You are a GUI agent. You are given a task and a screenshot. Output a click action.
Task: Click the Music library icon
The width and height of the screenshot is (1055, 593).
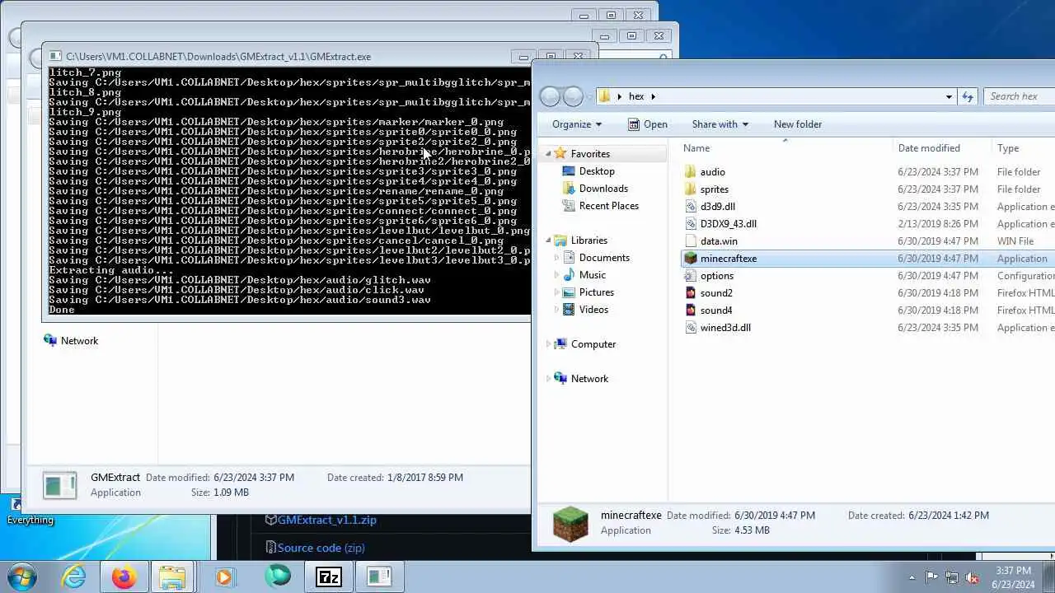tap(569, 275)
